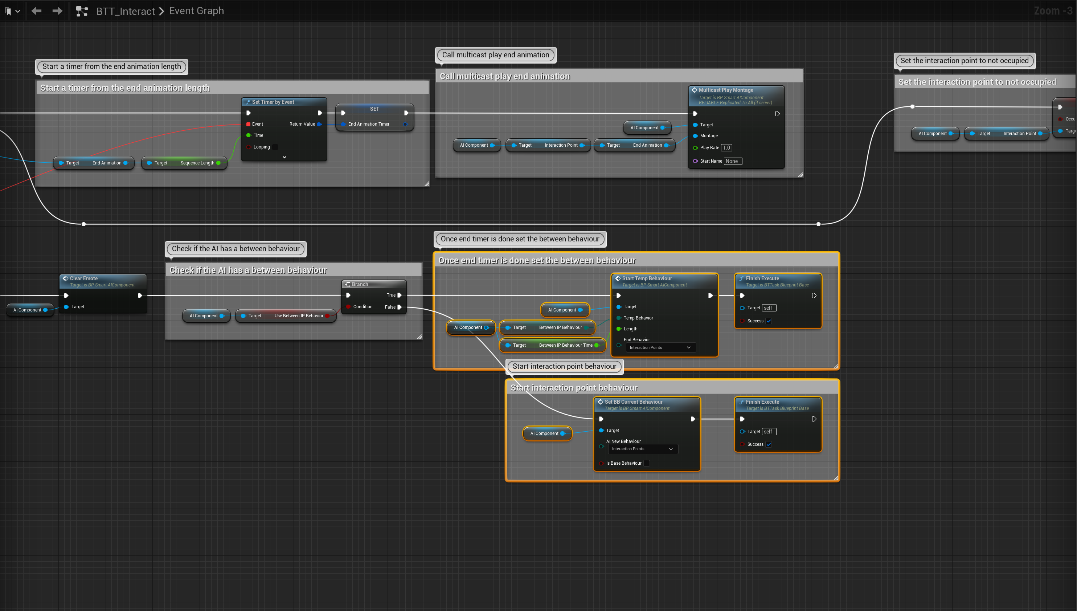
Task: Click the Branch node icon
Action: click(347, 284)
